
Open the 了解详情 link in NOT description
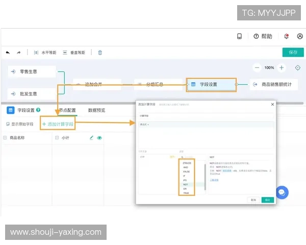(214, 180)
